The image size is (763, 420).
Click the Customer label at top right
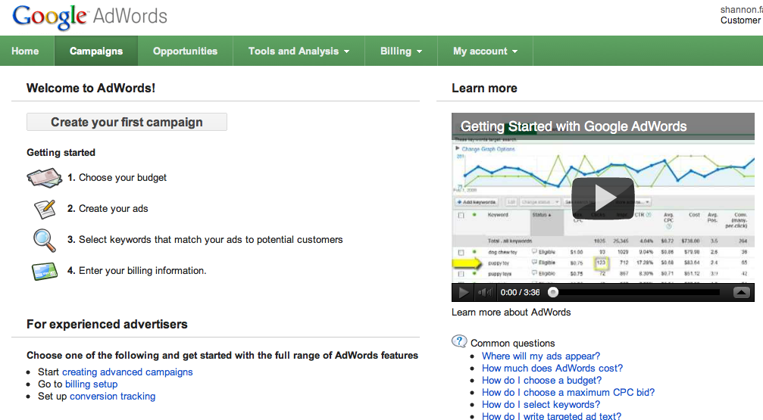coord(740,20)
